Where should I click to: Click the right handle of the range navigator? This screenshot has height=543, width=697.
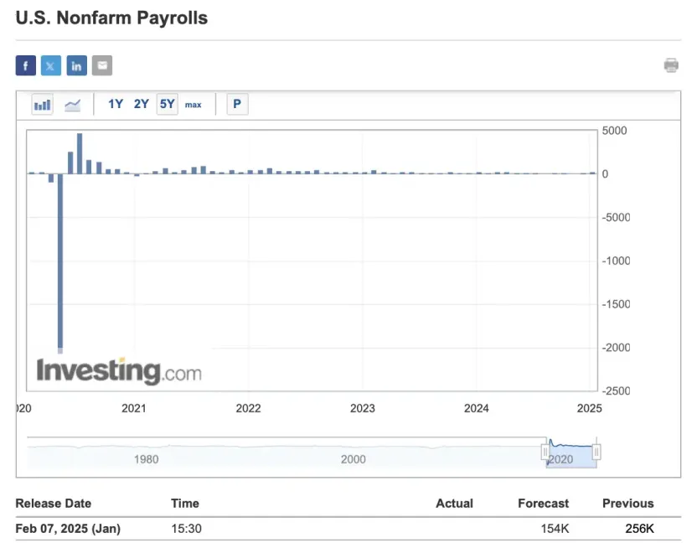[x=596, y=452]
